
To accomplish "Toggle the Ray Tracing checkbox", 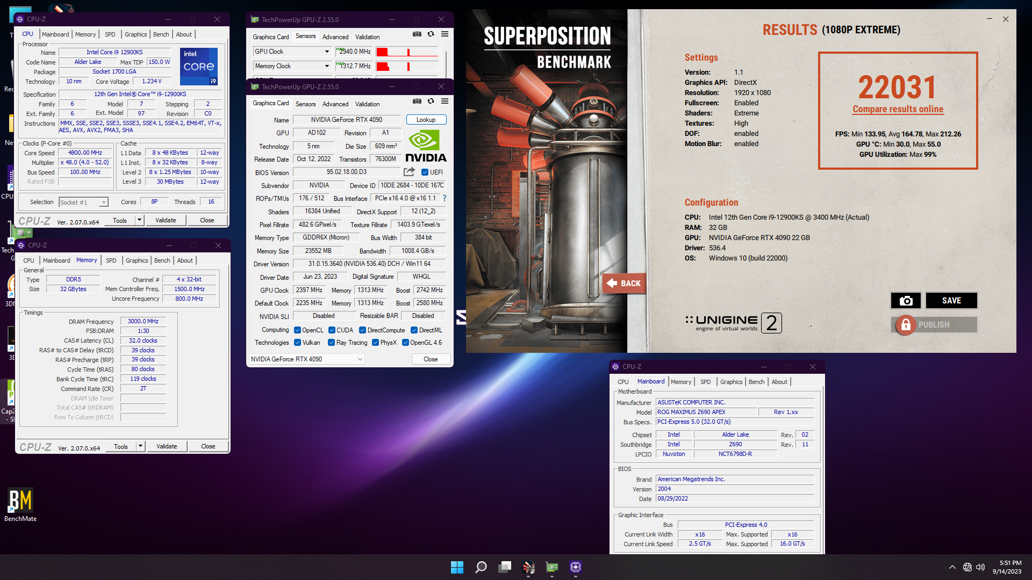I will coord(332,343).
